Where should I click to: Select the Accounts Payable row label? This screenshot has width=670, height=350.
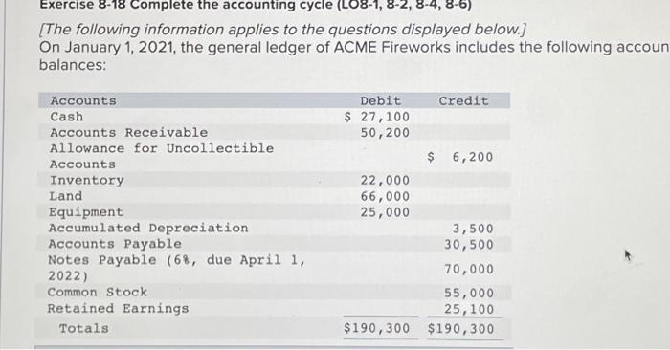[115, 244]
